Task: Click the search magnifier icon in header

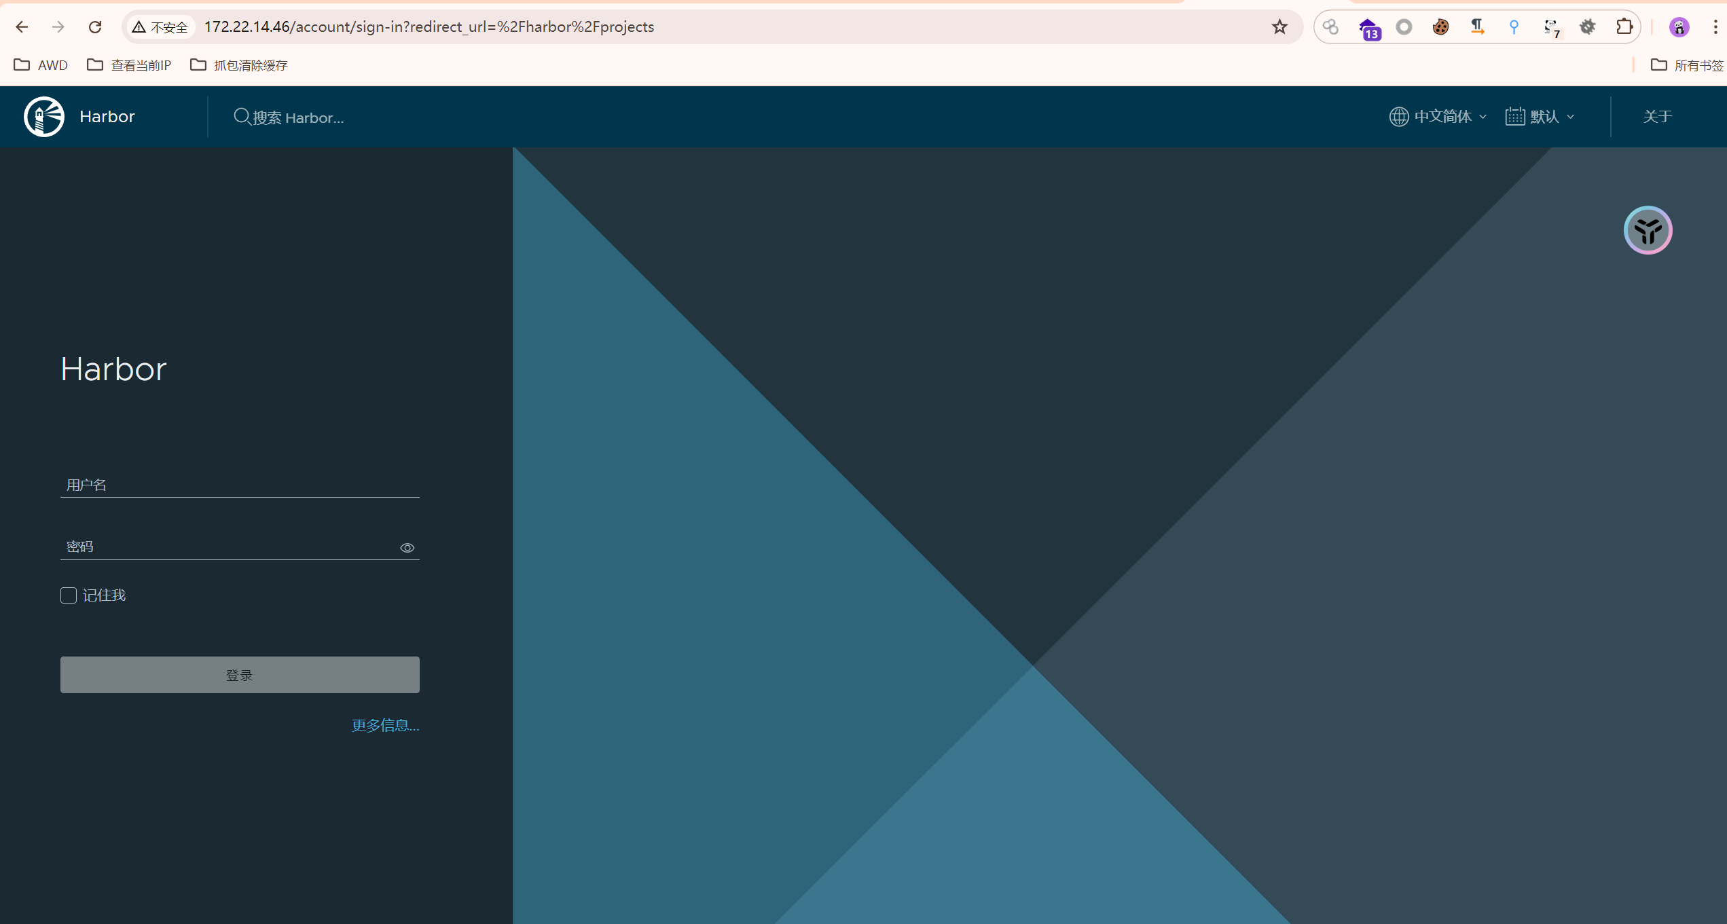Action: [241, 117]
